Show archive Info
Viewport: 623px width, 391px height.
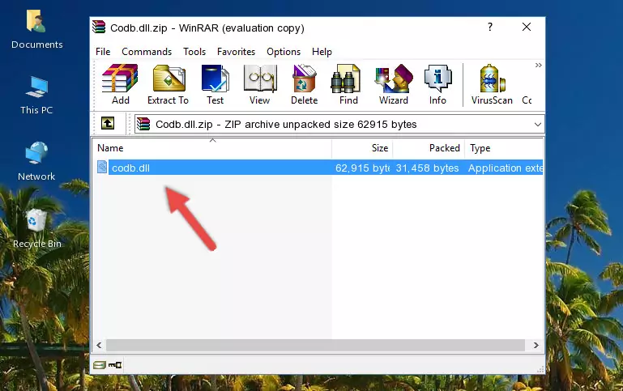tap(437, 84)
